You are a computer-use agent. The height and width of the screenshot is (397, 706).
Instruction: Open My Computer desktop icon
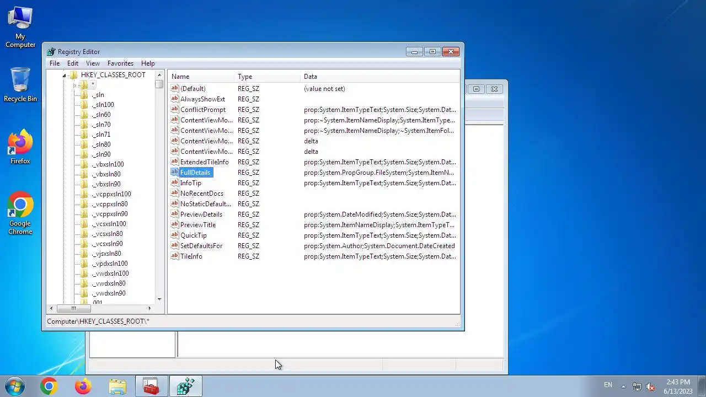[x=20, y=28]
